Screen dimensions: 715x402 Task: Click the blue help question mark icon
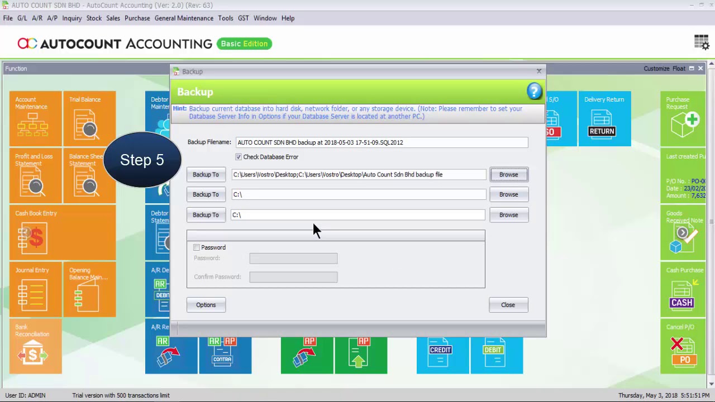[x=534, y=92]
